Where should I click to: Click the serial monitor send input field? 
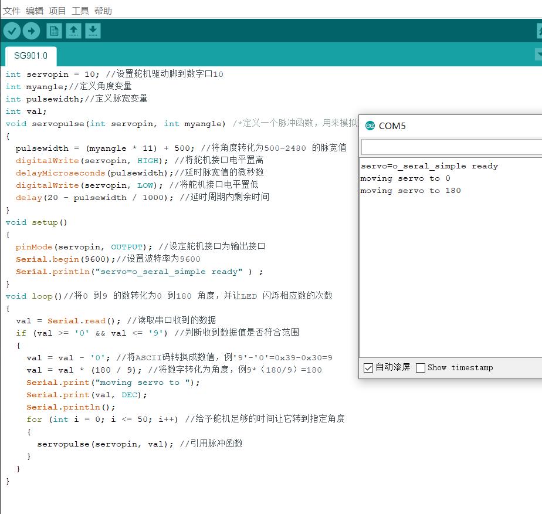point(452,147)
